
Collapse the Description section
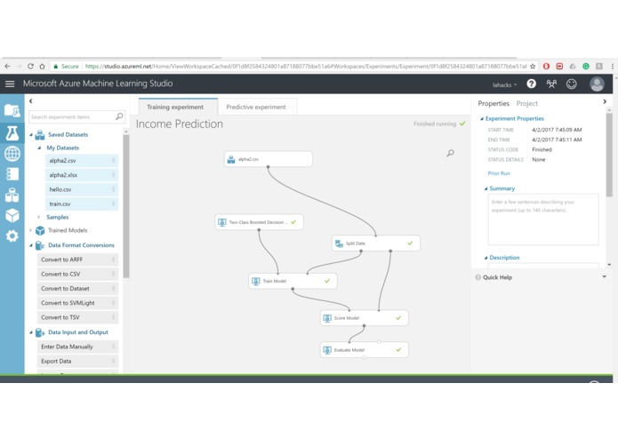[x=486, y=258]
